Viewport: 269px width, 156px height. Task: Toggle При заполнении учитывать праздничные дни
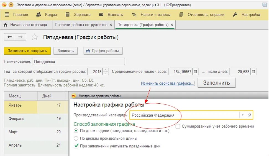pyautogui.click(x=76, y=146)
